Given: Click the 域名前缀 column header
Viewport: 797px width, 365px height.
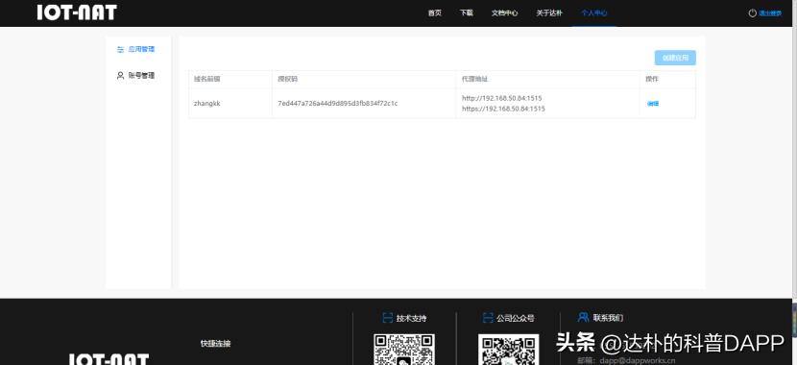Looking at the screenshot, I should tap(206, 79).
